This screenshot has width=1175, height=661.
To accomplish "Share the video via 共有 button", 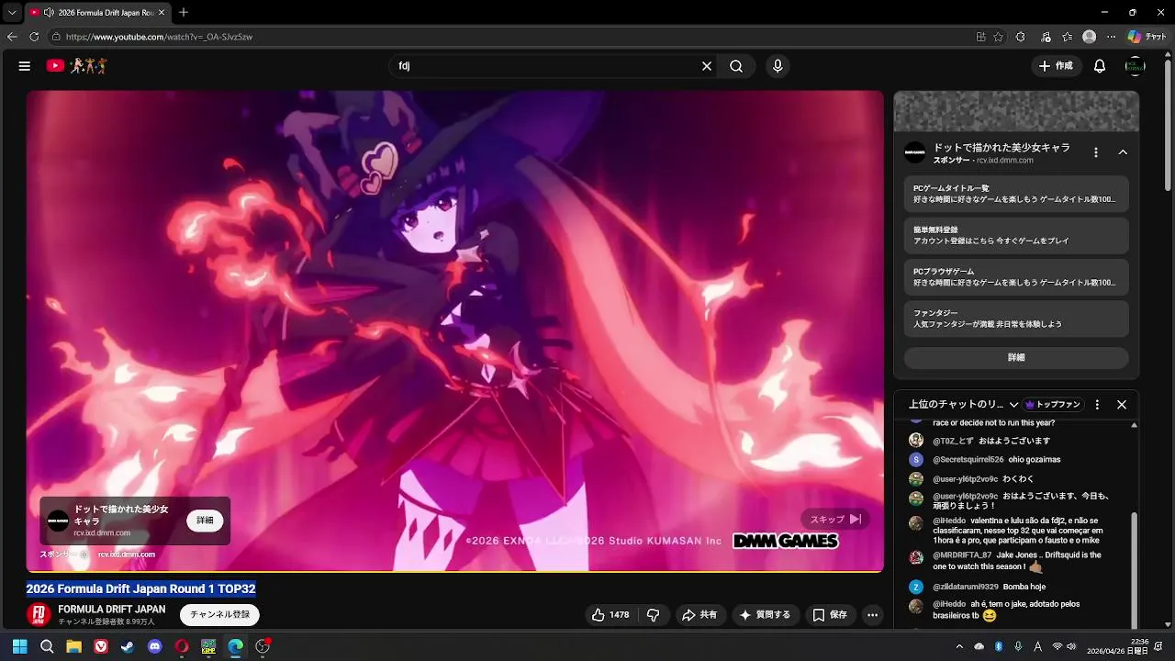I will [x=699, y=615].
